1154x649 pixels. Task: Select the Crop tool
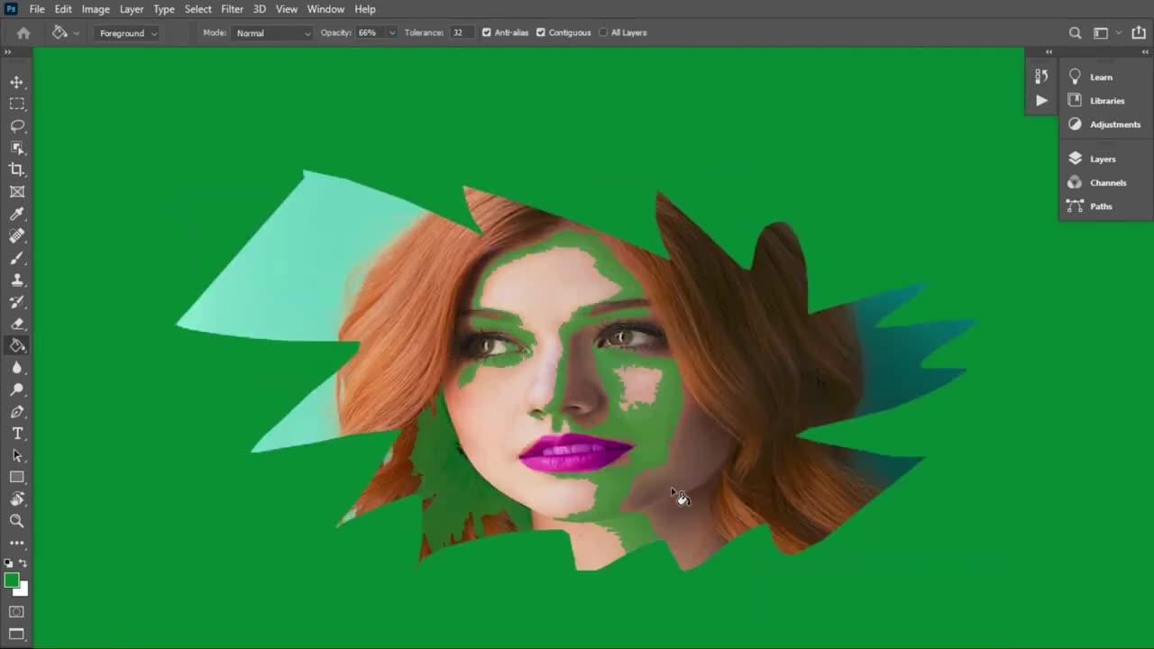pos(17,169)
